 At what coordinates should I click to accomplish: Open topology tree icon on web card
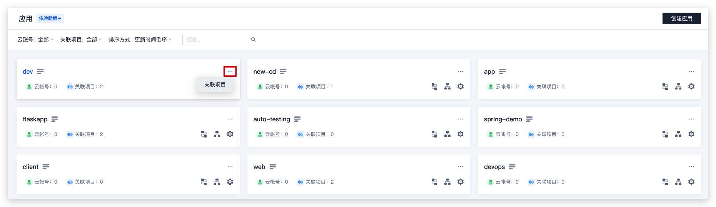[x=447, y=182]
